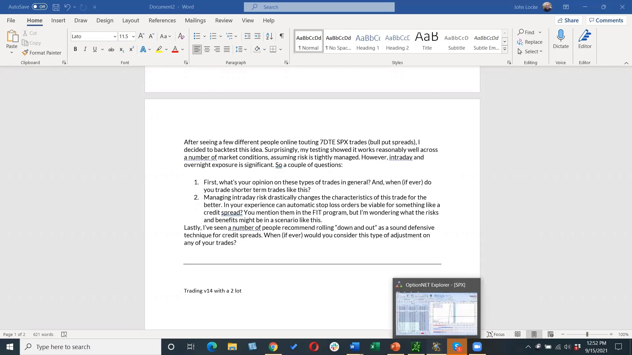Open Excel from the taskbar
The width and height of the screenshot is (632, 355).
point(375,347)
